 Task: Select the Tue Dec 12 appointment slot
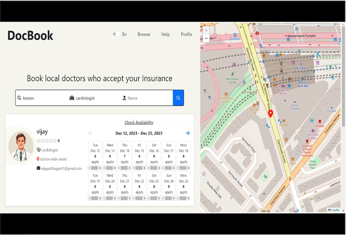tap(95, 153)
